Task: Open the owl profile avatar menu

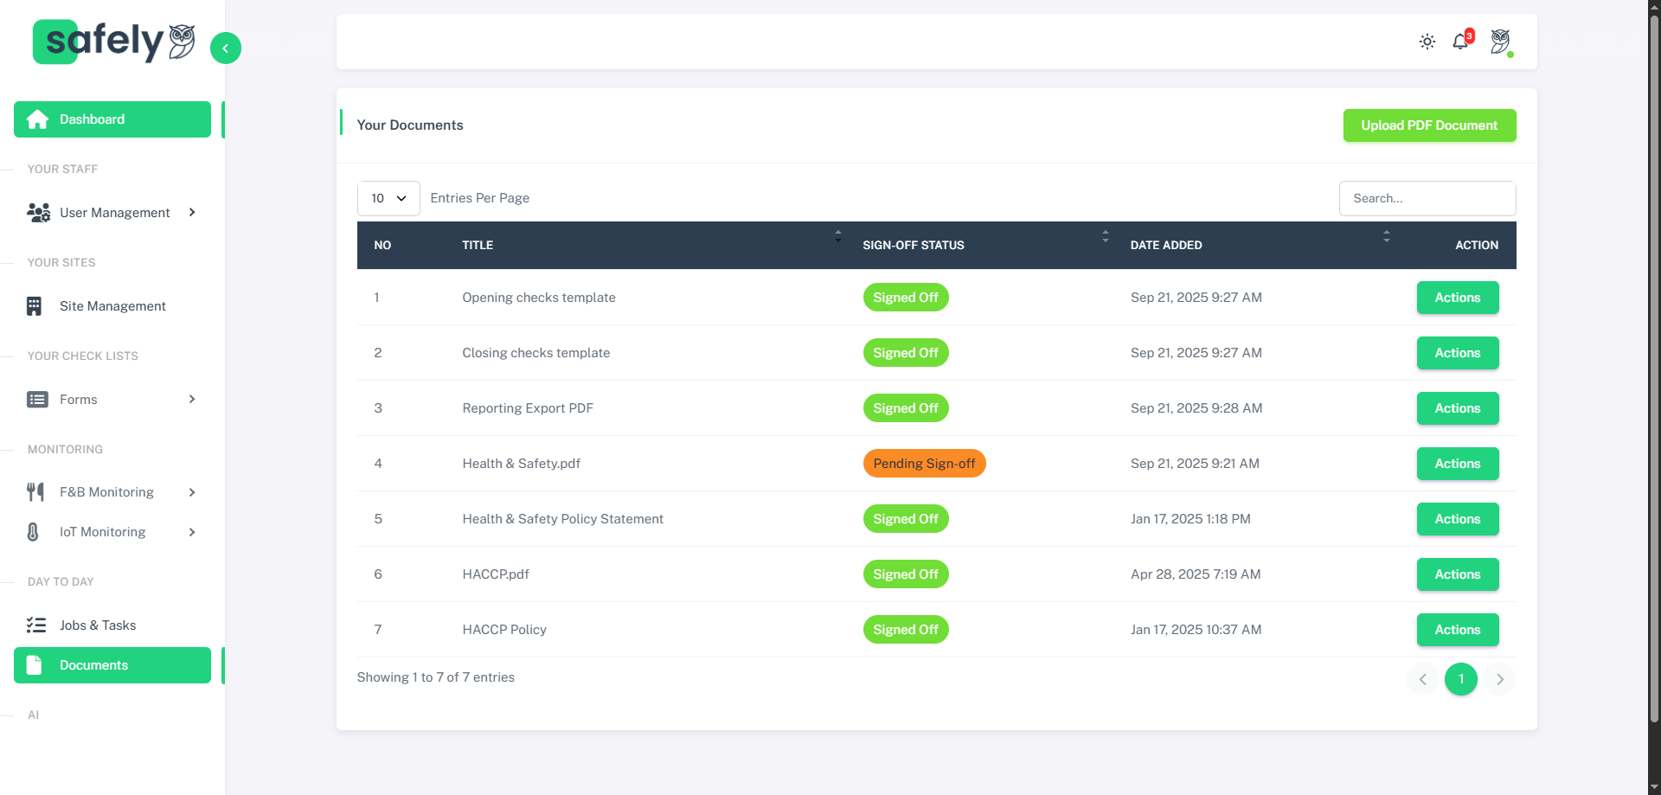Action: [x=1500, y=42]
